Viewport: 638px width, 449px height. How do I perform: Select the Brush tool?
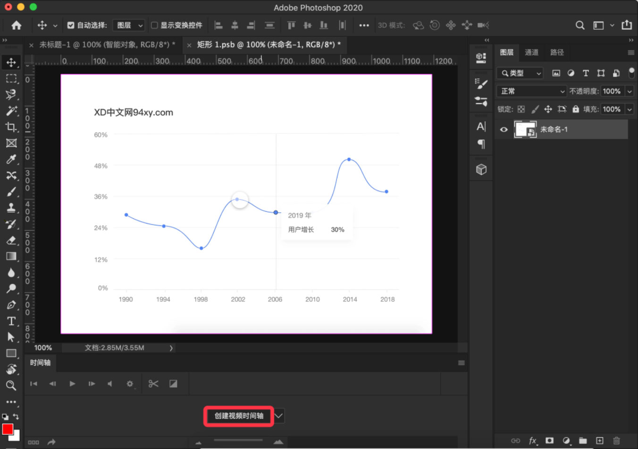point(11,191)
